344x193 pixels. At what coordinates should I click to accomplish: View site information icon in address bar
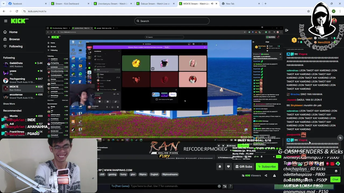[24, 11]
